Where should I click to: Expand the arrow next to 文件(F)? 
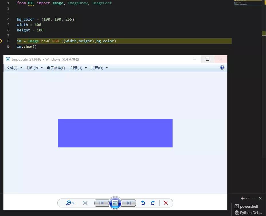pos(21,68)
